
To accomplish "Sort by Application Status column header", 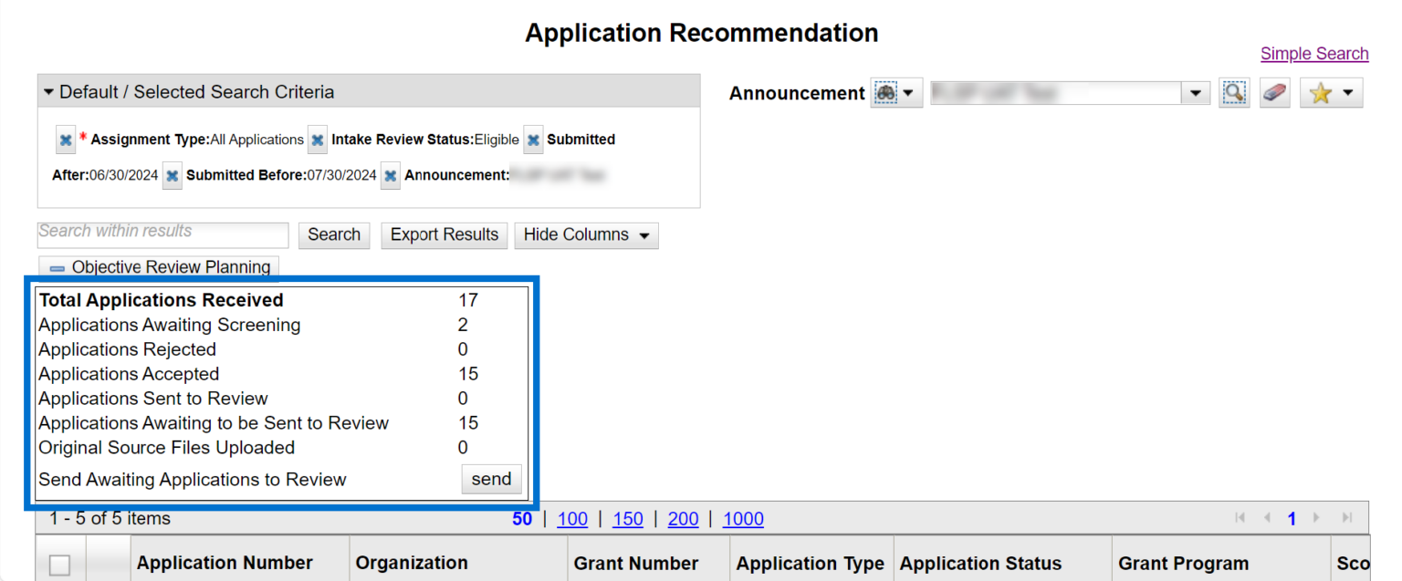I will point(980,564).
